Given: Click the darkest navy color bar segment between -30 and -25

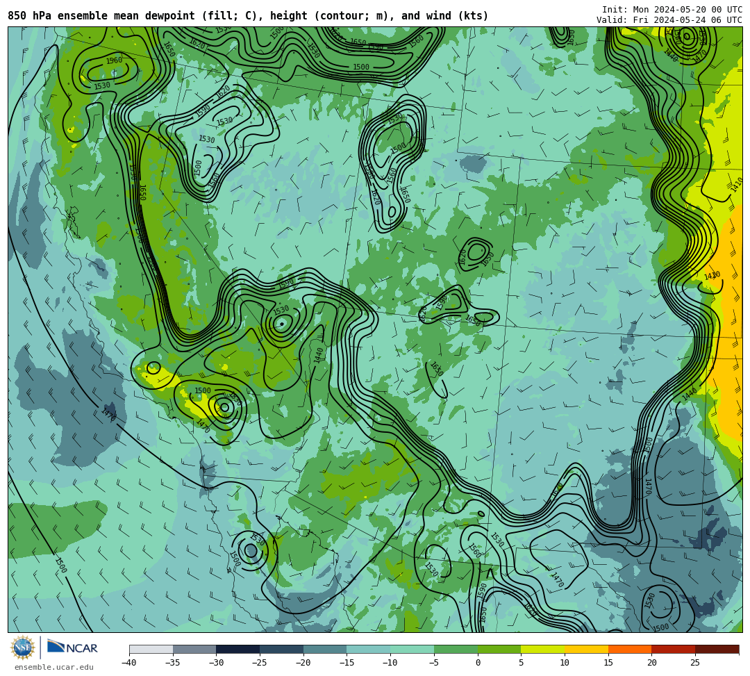Looking at the screenshot, I should pos(238,649).
